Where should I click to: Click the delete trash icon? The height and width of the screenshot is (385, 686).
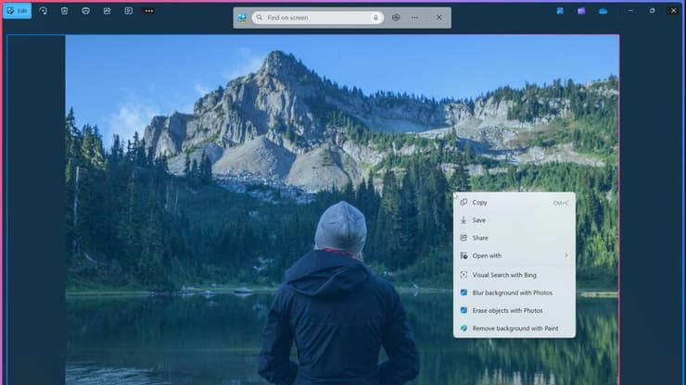pyautogui.click(x=64, y=11)
